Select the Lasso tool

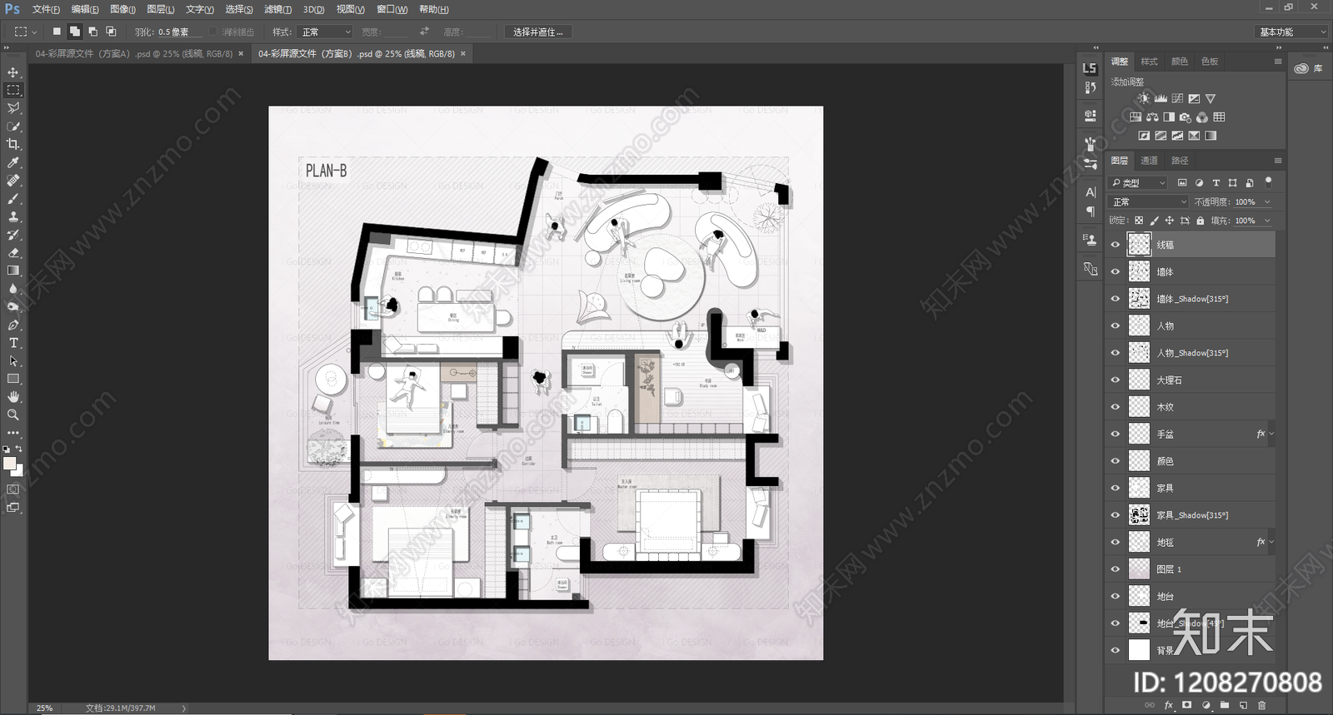[x=13, y=108]
